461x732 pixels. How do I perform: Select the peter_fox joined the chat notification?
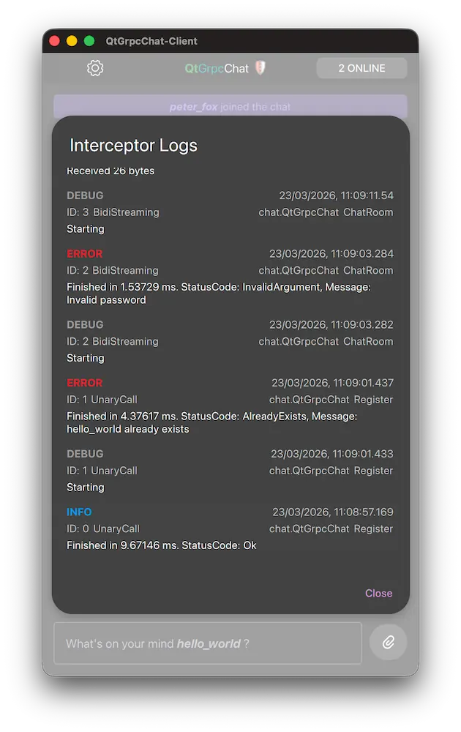point(230,107)
